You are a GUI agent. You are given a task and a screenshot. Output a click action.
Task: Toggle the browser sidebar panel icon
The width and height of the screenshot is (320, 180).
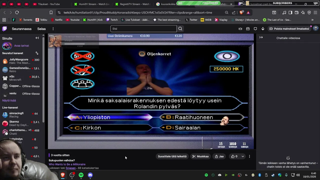point(290,12)
